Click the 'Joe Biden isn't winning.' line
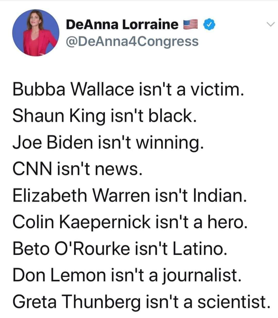 (109, 143)
